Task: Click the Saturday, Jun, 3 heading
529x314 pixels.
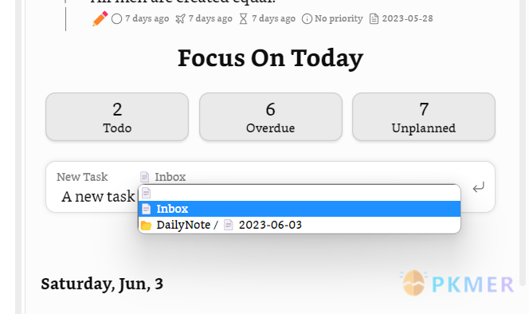Action: [102, 284]
